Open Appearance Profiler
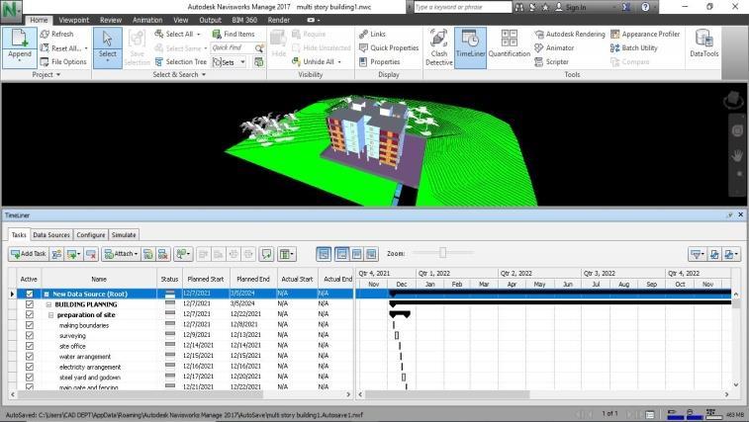This screenshot has width=749, height=422. tap(645, 34)
